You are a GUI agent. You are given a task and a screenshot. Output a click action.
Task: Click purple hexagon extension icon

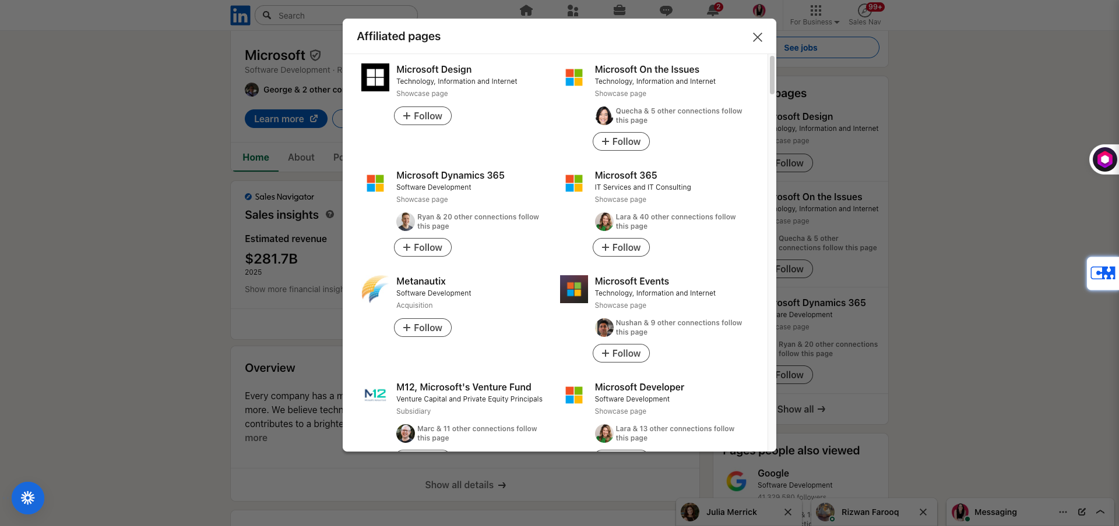tap(1104, 159)
